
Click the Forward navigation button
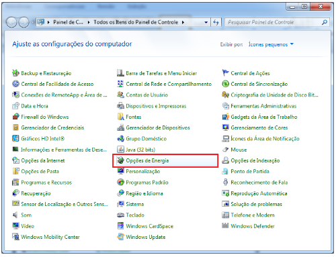24,22
